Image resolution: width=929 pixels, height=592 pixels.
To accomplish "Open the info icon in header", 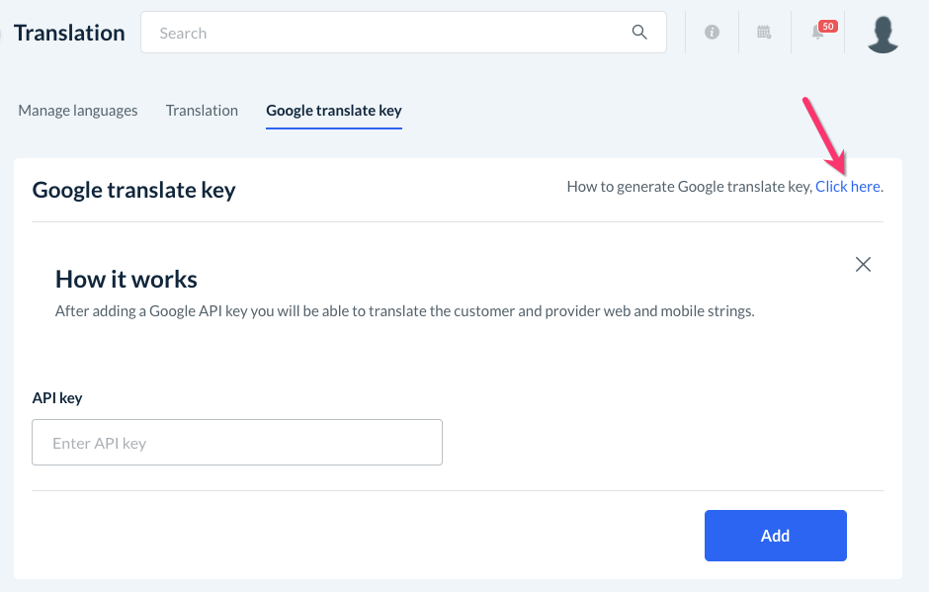I will tap(712, 33).
